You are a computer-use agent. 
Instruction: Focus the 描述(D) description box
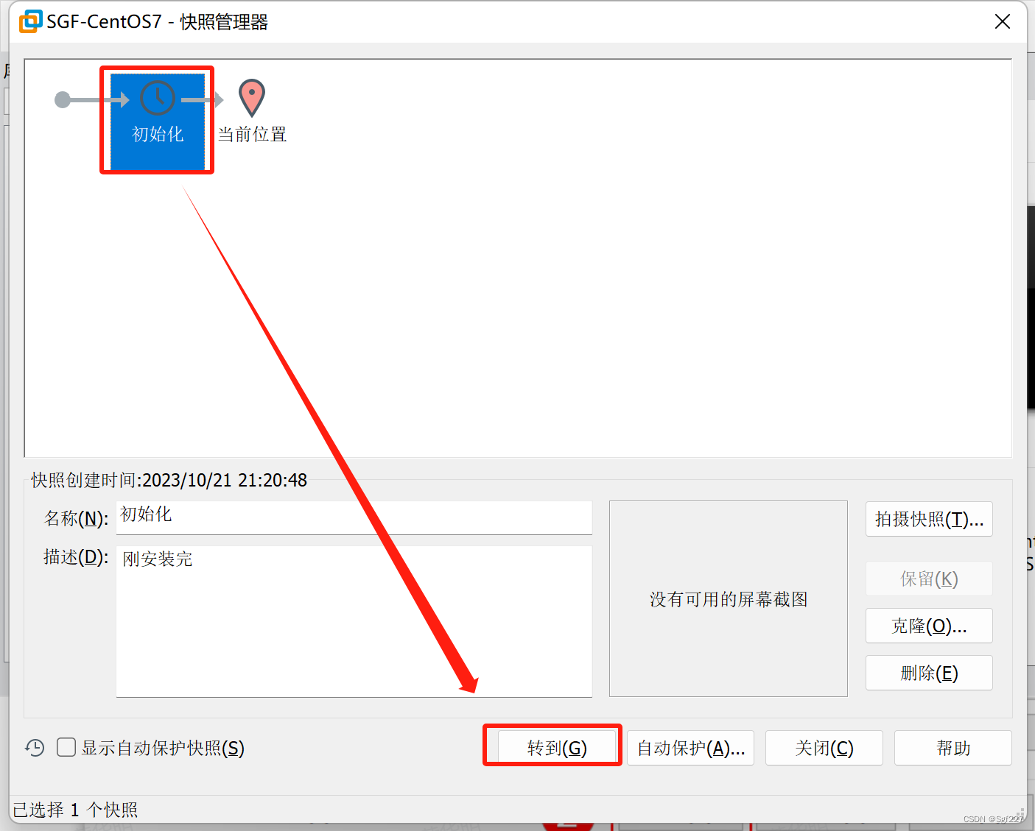[354, 621]
